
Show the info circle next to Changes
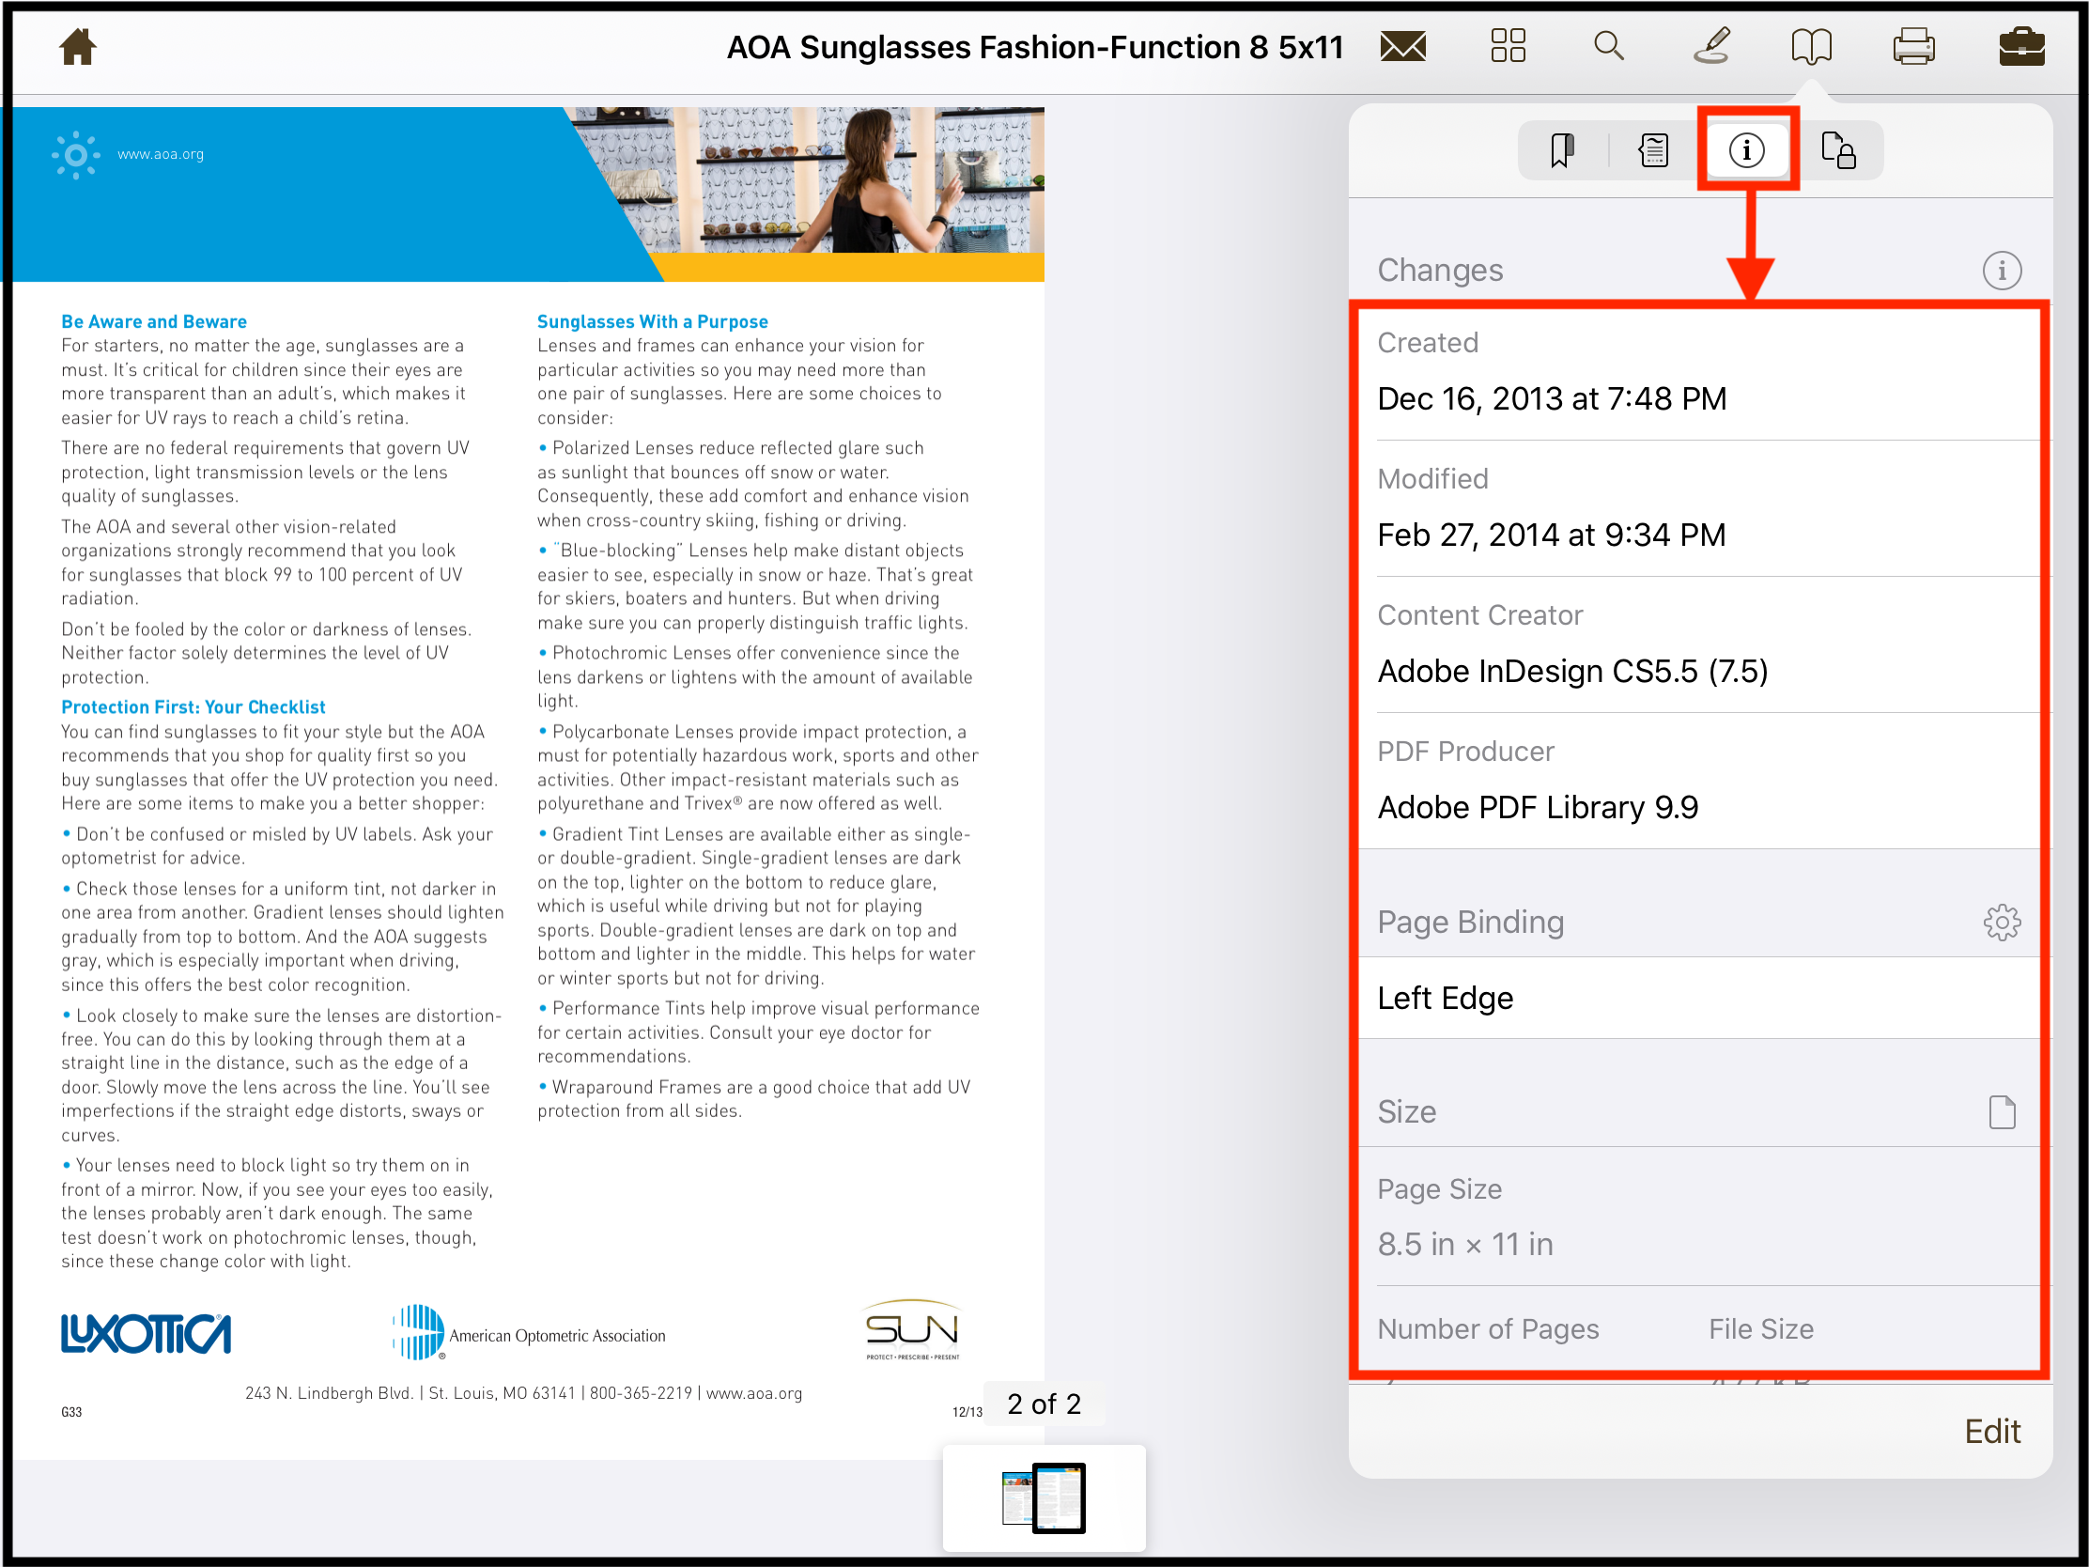point(2003,271)
